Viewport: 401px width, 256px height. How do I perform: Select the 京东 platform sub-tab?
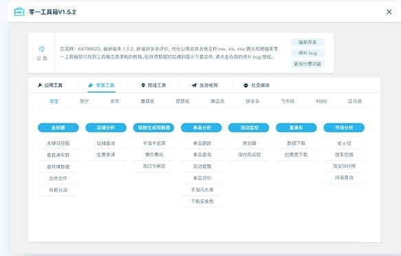point(115,102)
